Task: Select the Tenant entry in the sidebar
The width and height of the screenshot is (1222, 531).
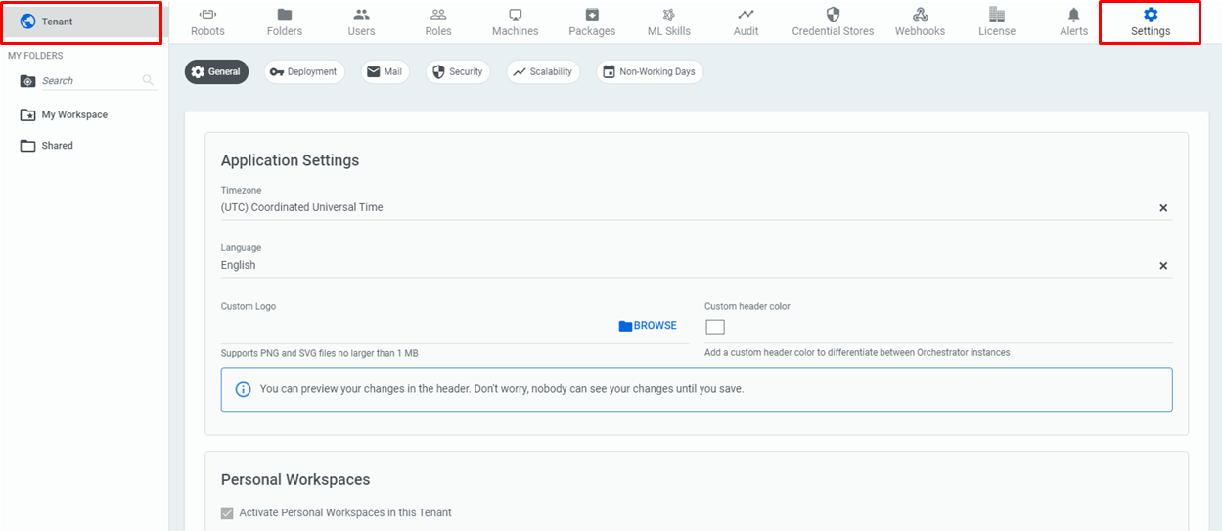Action: (x=81, y=22)
